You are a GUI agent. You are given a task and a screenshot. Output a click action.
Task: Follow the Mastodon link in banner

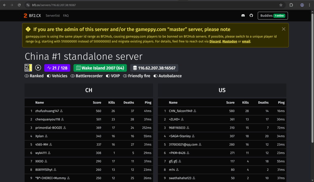[229, 41]
